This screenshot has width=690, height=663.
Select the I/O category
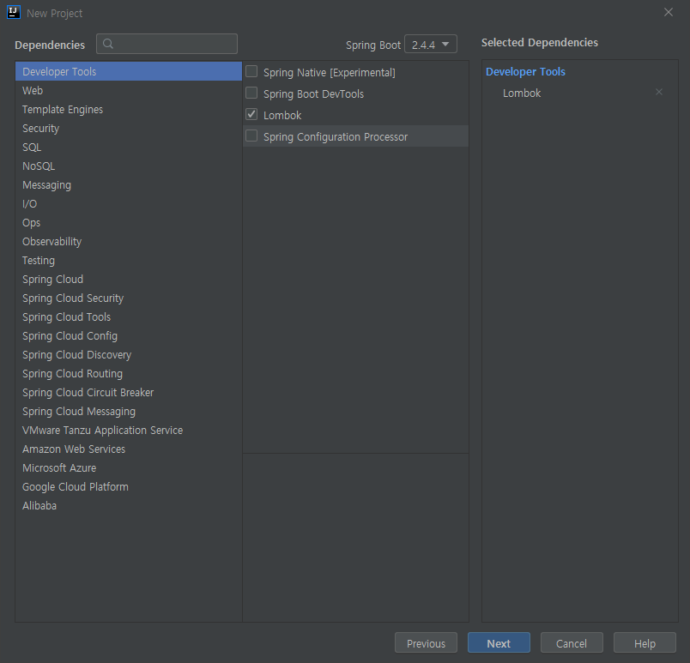[x=129, y=204]
